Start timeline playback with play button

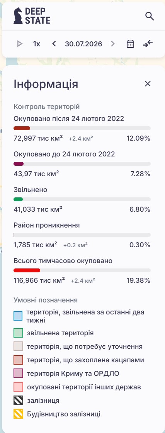(x=20, y=44)
